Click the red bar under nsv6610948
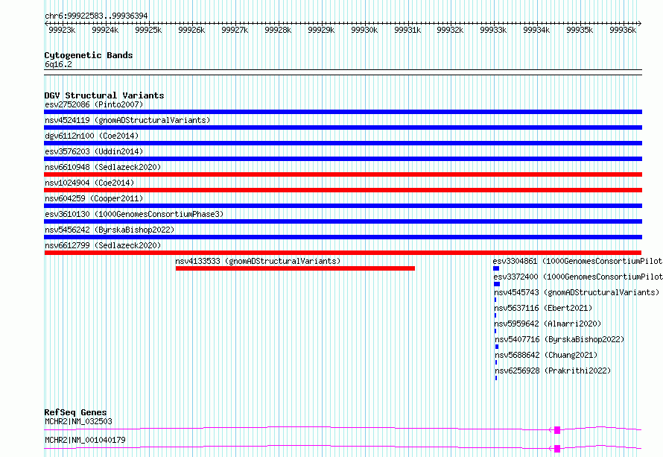Image resolution: width=663 pixels, height=457 pixels. pyautogui.click(x=343, y=174)
